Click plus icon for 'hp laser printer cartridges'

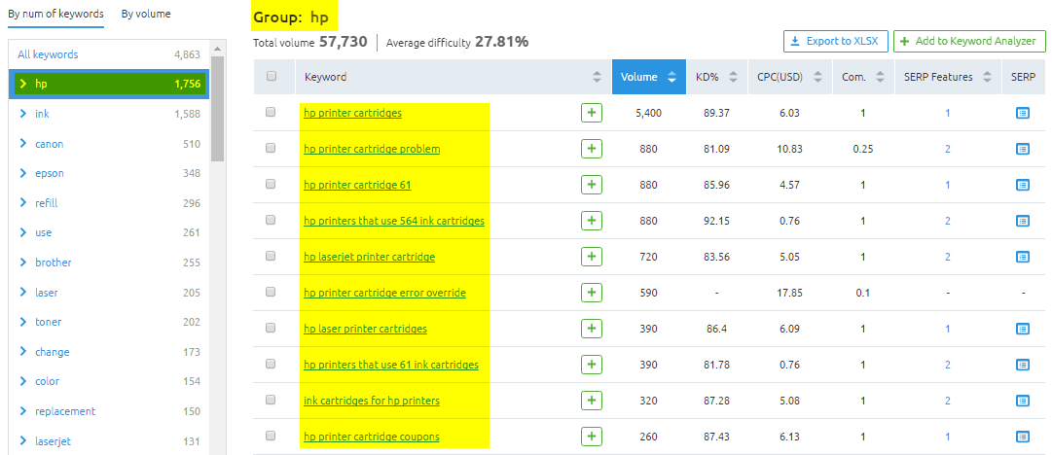[x=591, y=329]
